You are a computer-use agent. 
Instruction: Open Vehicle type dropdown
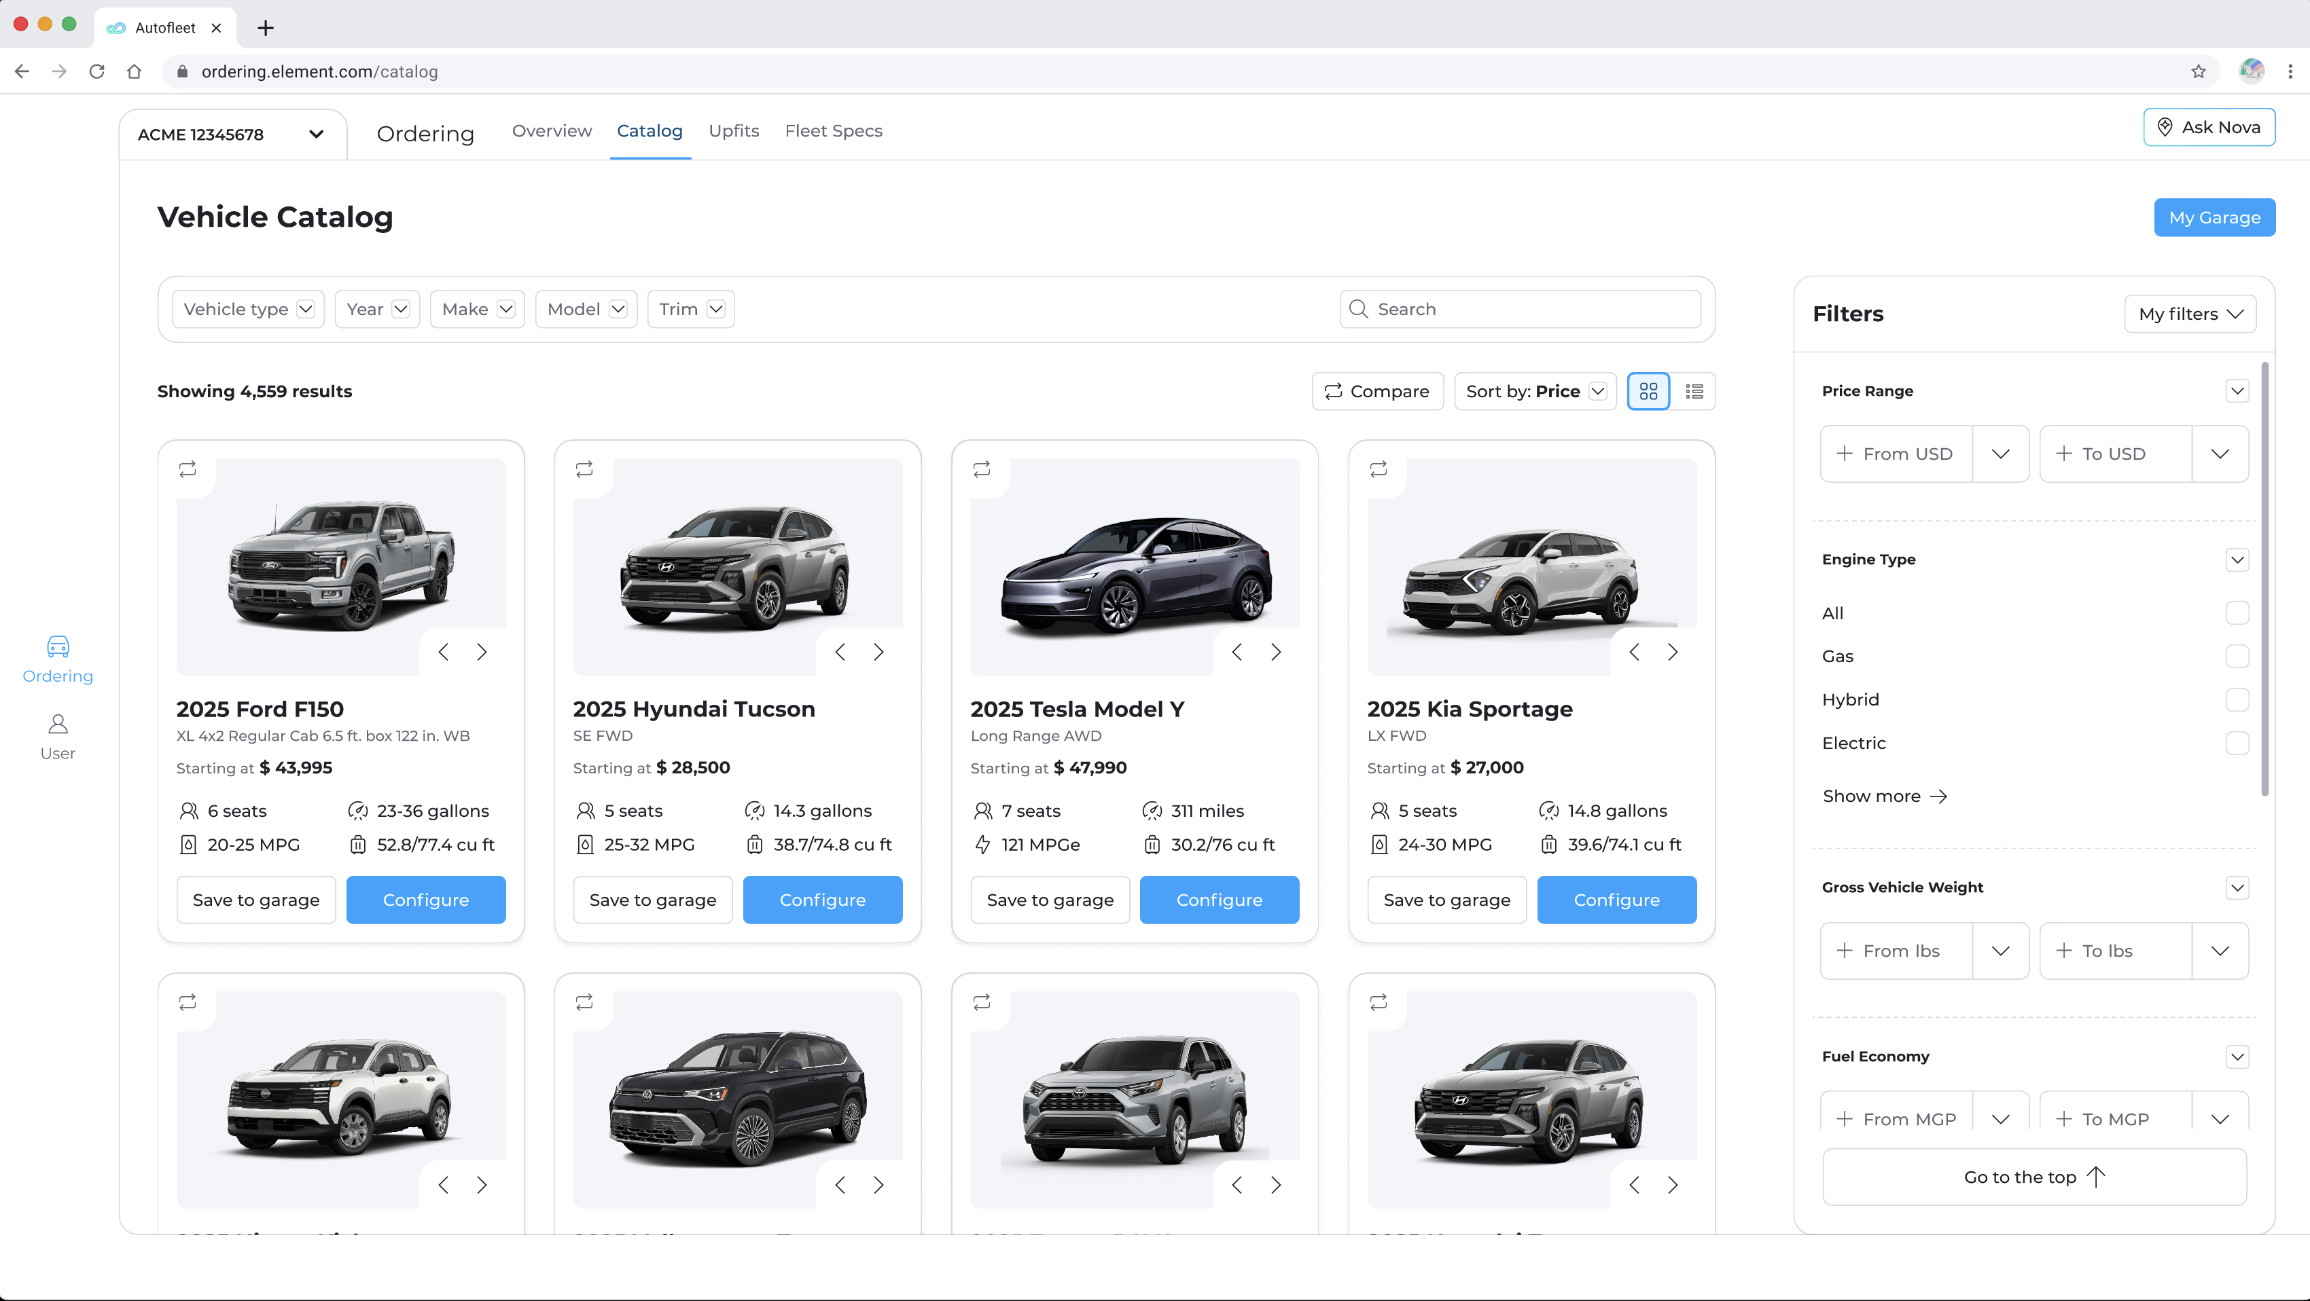pos(249,309)
